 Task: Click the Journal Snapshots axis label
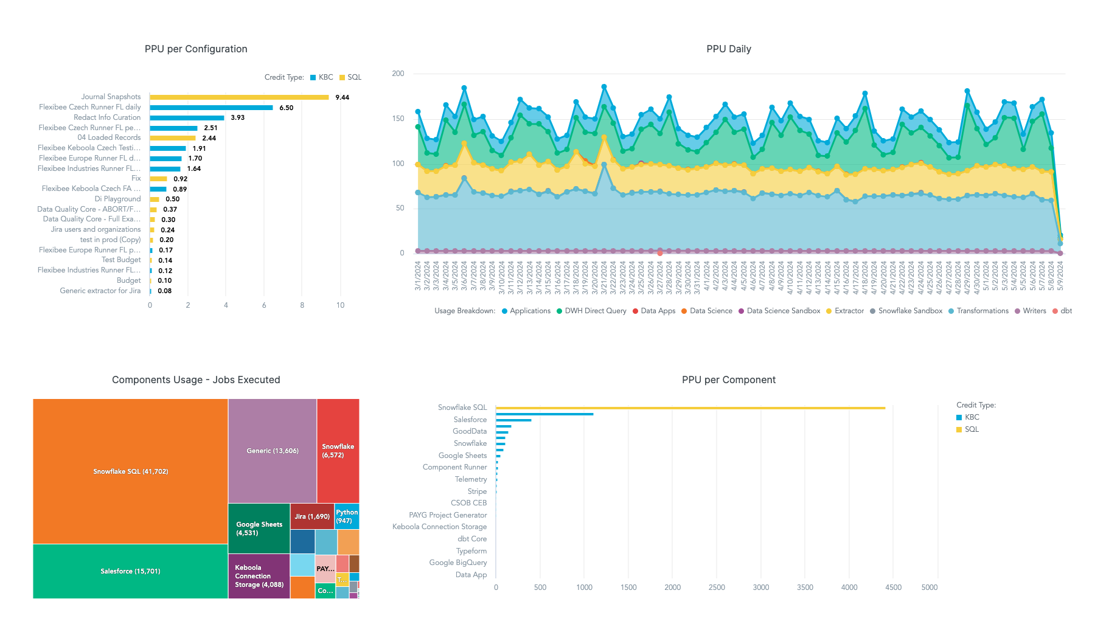(111, 97)
